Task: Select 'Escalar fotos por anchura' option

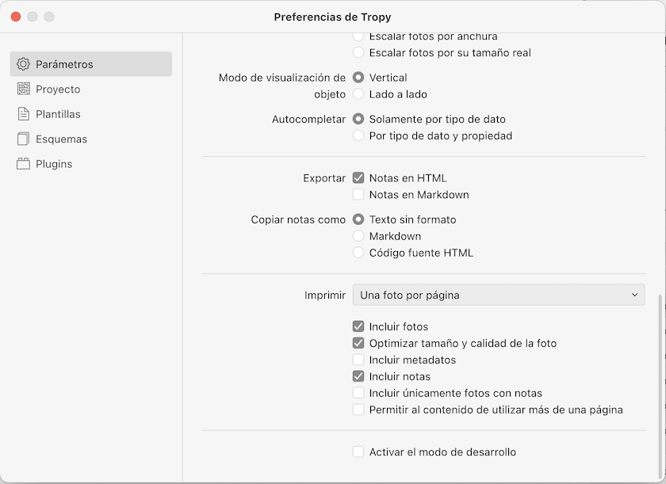Action: pyautogui.click(x=358, y=36)
